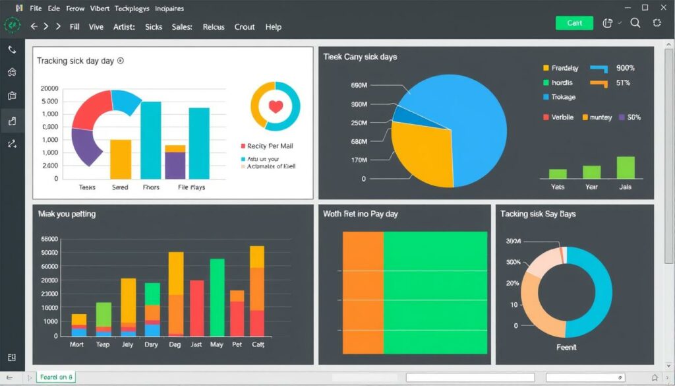Click the Tacking sisk Say Bays title
The image size is (675, 386).
[x=538, y=214]
